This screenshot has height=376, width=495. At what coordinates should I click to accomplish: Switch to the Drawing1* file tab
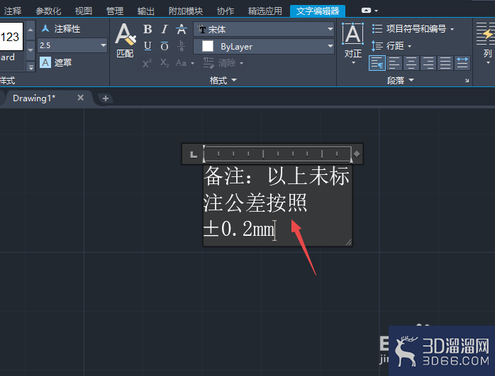34,98
